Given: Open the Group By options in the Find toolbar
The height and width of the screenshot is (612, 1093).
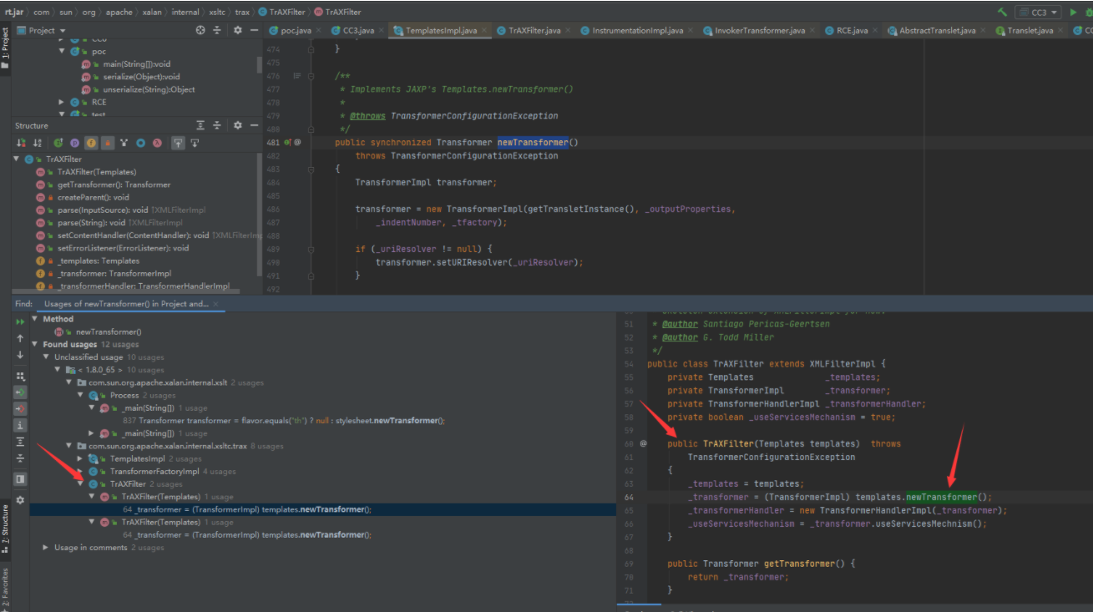Looking at the screenshot, I should click(20, 376).
